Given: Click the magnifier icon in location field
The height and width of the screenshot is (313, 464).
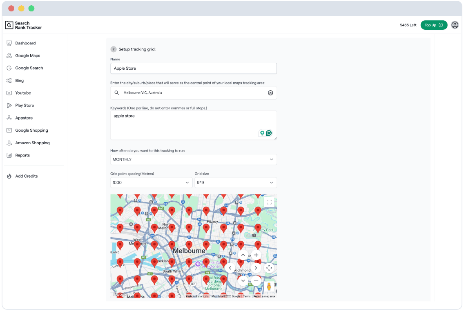Looking at the screenshot, I should (x=117, y=93).
